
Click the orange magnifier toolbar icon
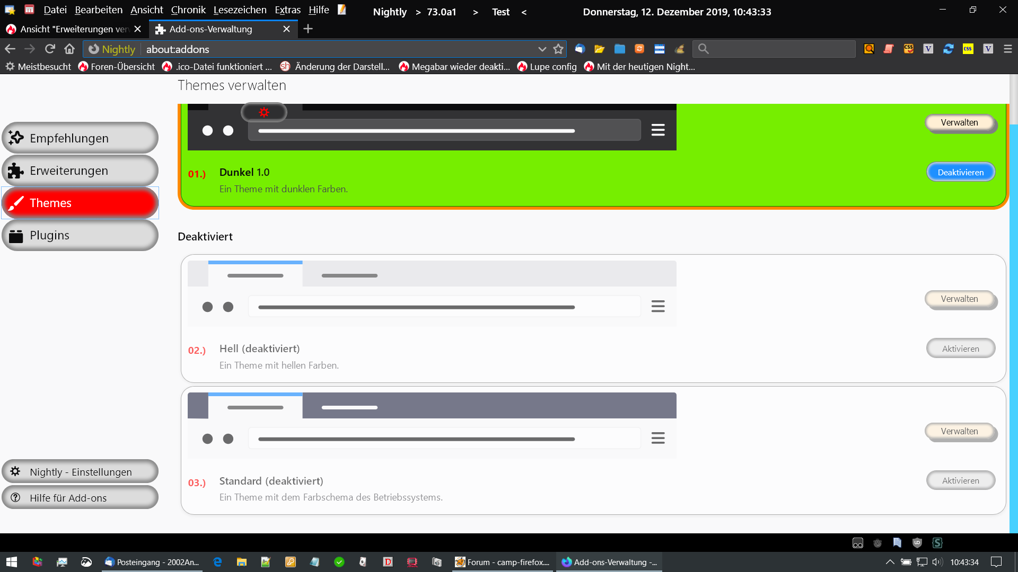tap(869, 49)
